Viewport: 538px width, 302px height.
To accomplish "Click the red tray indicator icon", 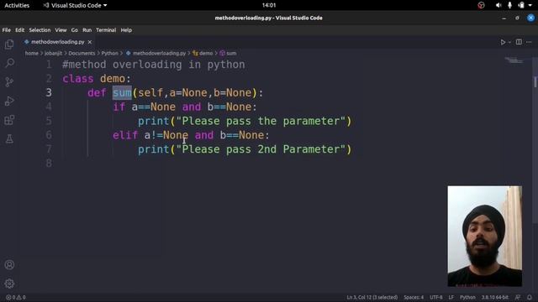I will tap(481, 5).
